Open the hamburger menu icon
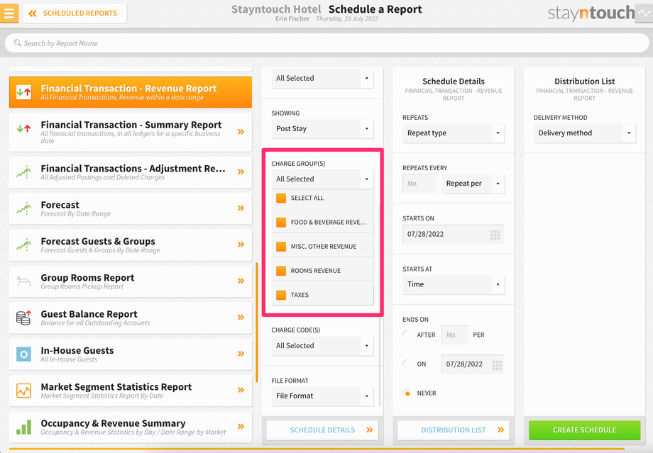This screenshot has height=453, width=653. 9,13
